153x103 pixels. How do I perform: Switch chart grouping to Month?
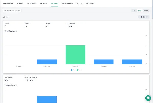click(x=146, y=11)
